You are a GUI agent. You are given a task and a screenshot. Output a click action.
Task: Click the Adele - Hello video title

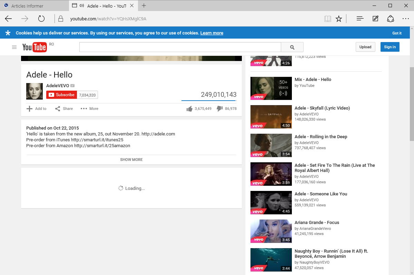(49, 75)
